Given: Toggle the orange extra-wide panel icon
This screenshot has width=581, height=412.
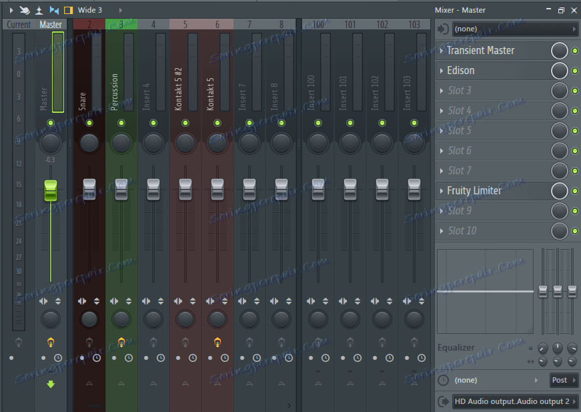Looking at the screenshot, I should tap(68, 10).
